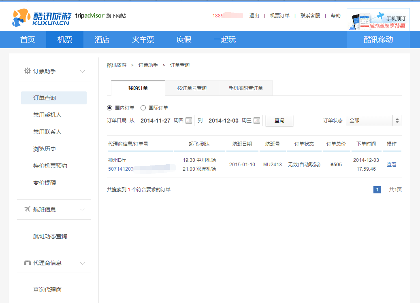Click the 退出 logout link

tap(254, 16)
